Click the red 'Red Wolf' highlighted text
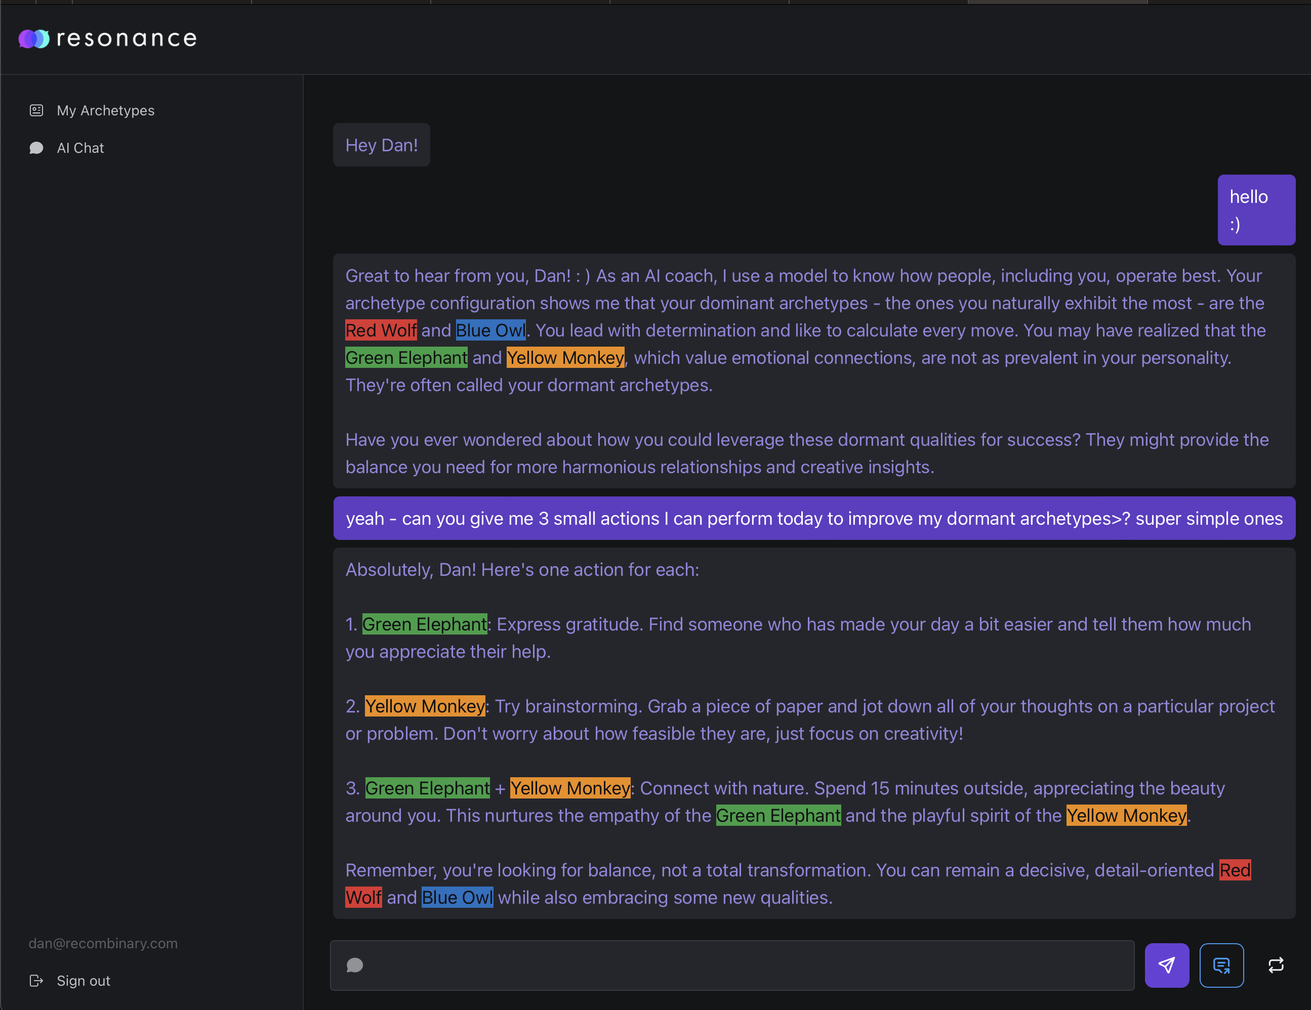 381,329
